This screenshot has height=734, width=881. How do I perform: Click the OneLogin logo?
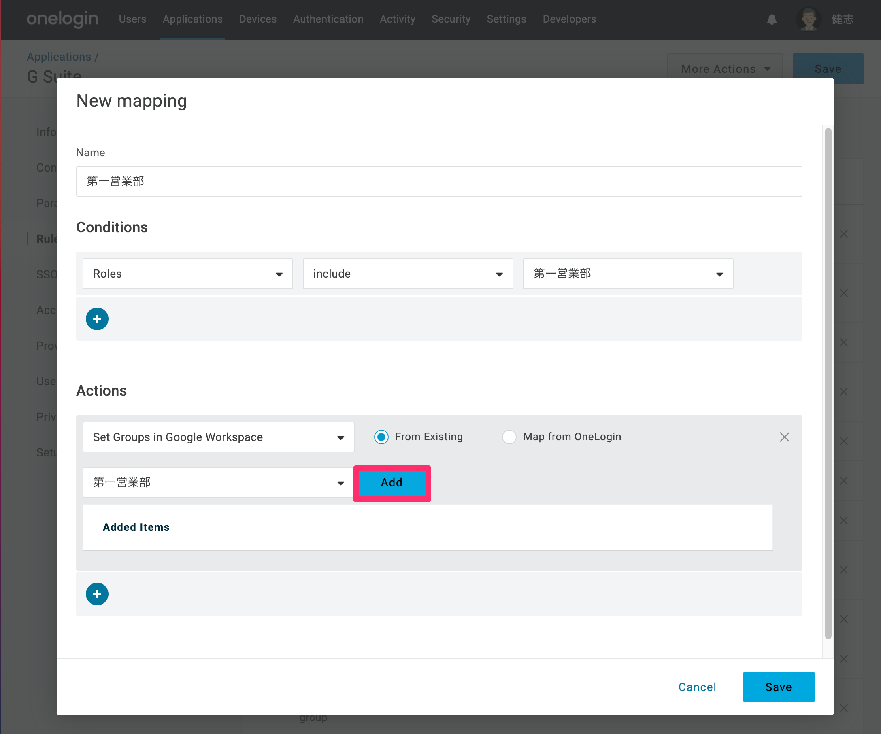pyautogui.click(x=62, y=19)
